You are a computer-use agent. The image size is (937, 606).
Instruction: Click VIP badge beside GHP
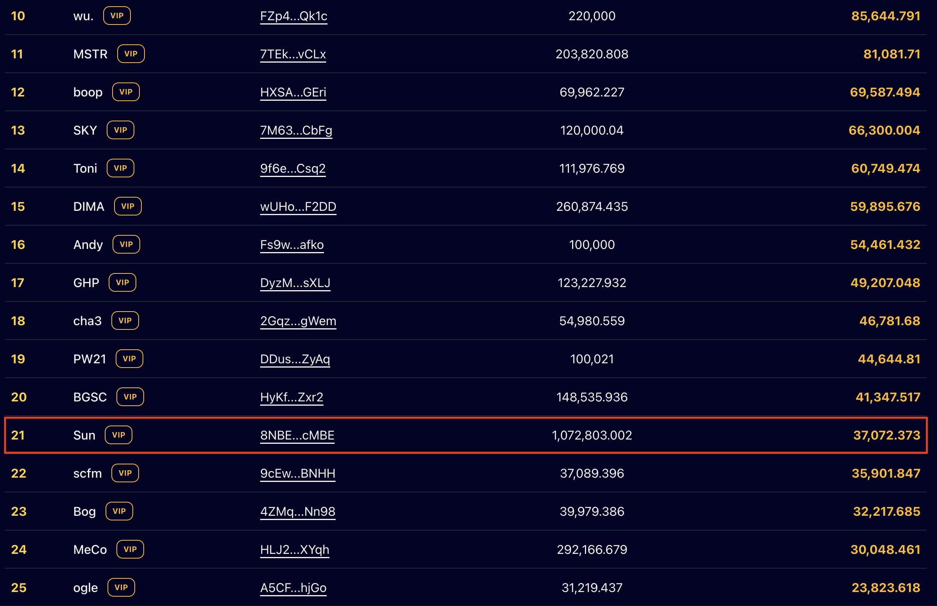(x=122, y=283)
